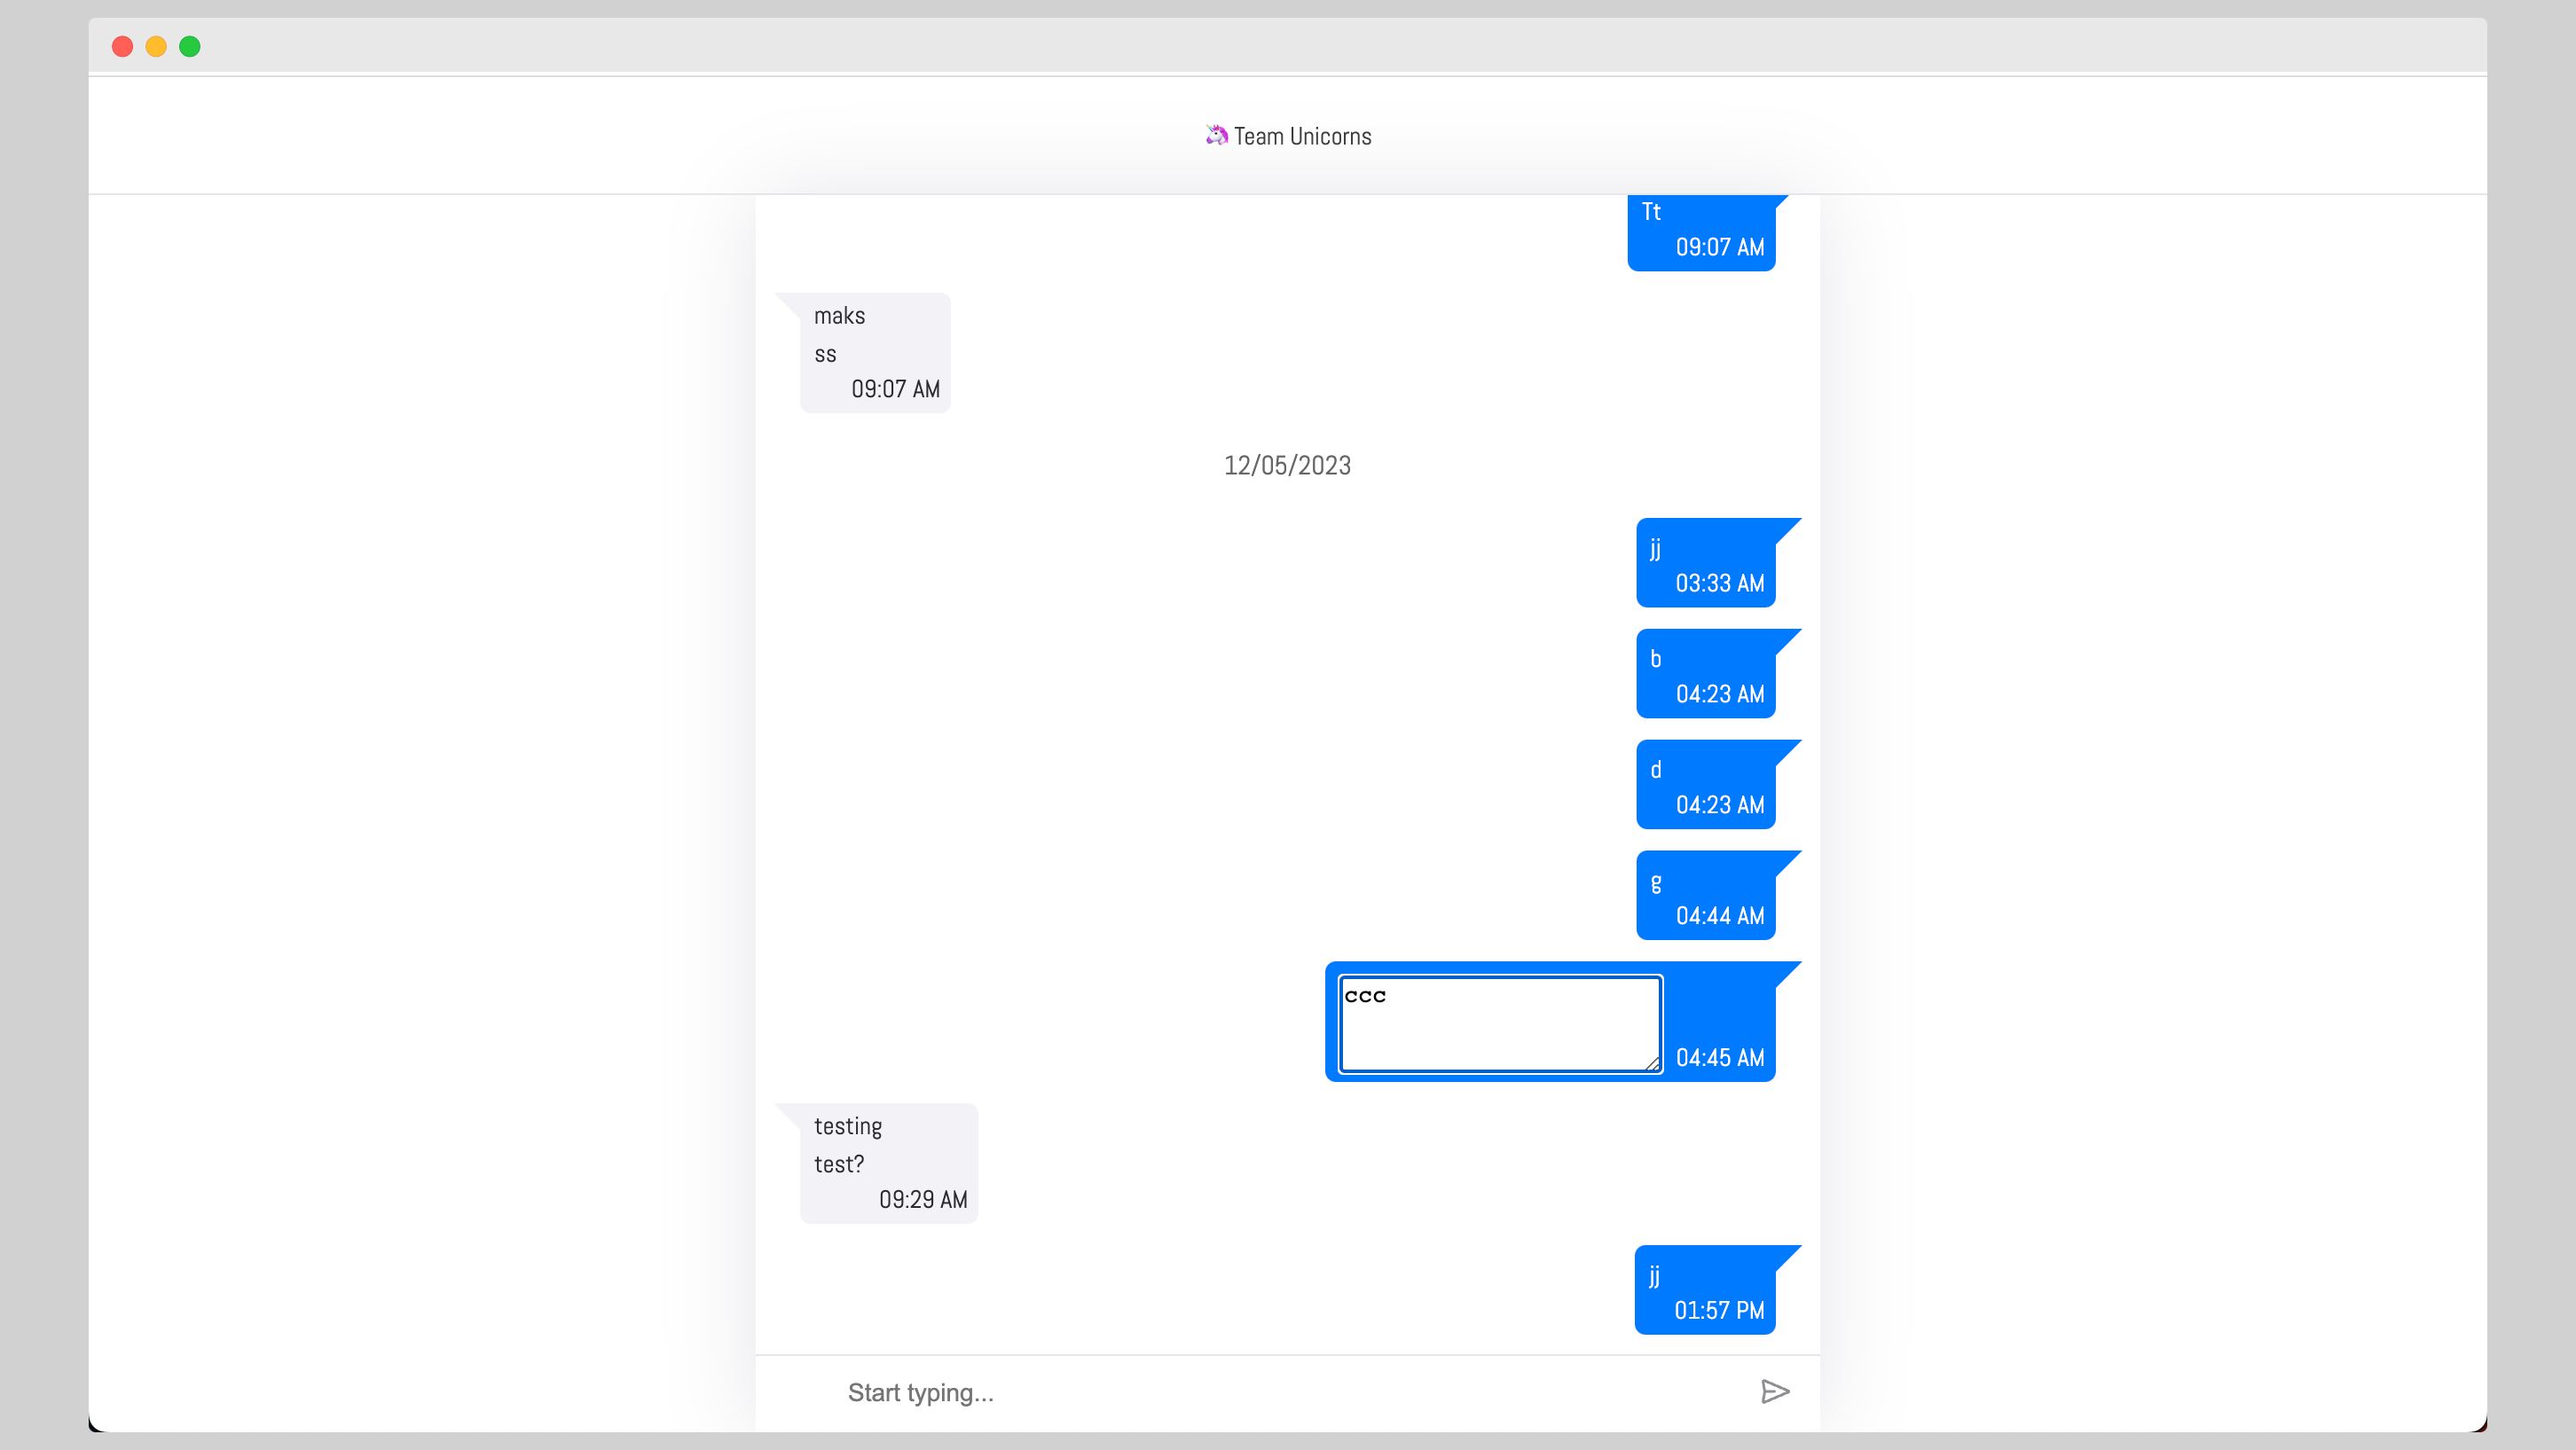Click the Start typing message input field
Screen dimensions: 2576x1450
pyautogui.click(x=1100, y=1392)
